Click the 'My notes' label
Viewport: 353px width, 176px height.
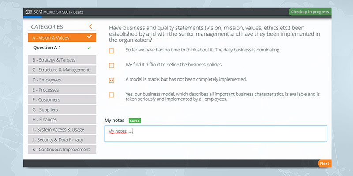(114, 120)
